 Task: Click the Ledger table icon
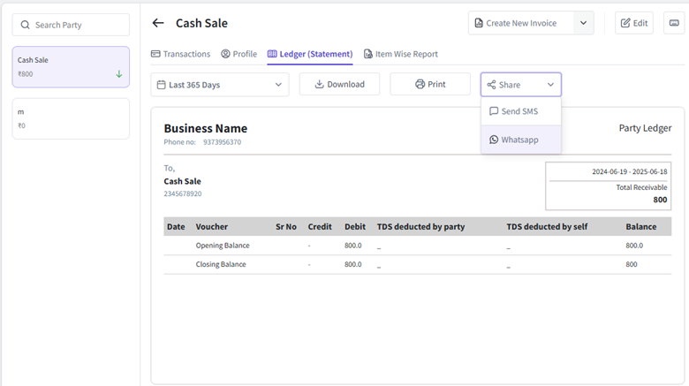click(272, 54)
